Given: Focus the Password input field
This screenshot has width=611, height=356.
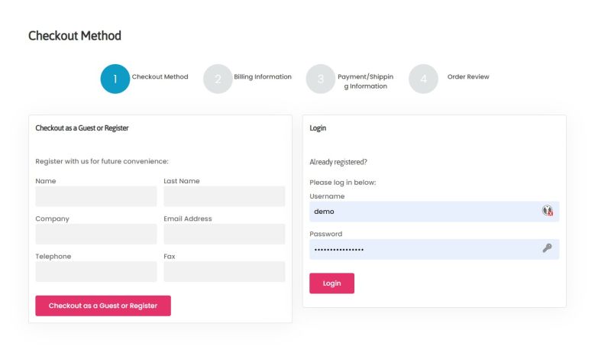Looking at the screenshot, I should coord(424,249).
